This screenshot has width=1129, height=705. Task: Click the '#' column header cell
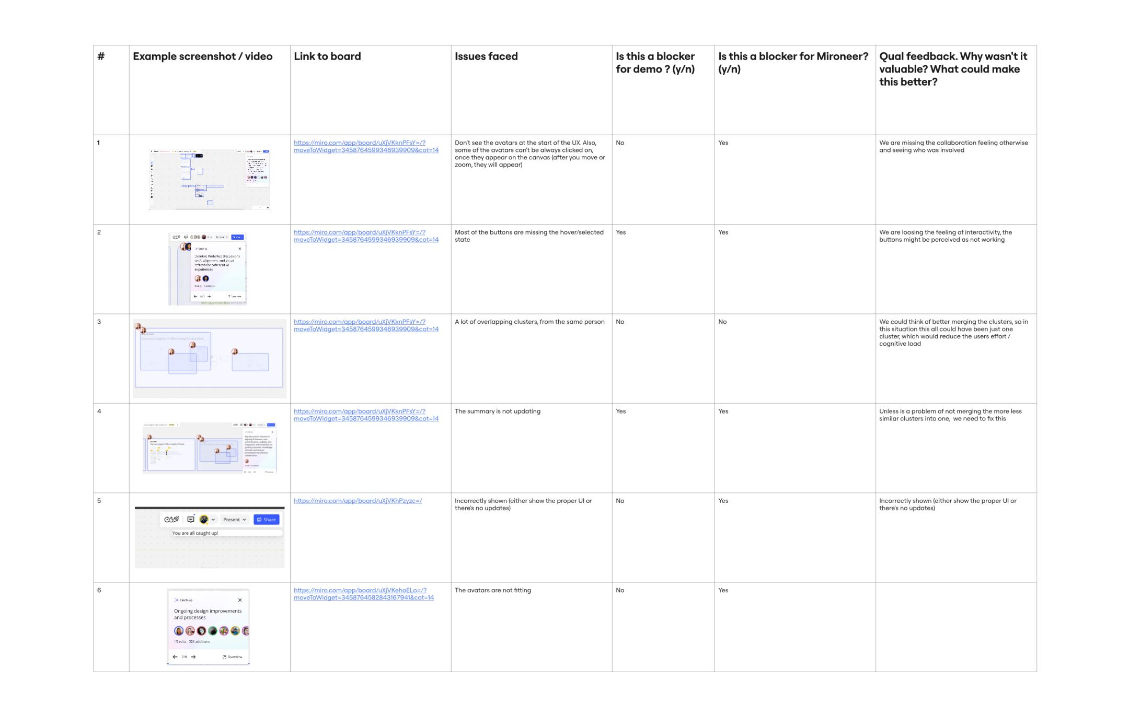pos(111,90)
